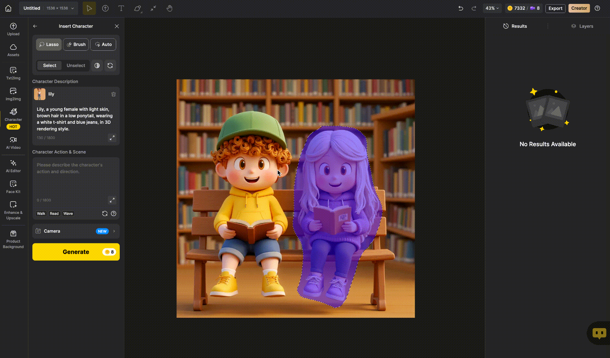Click the Undo arrow icon
This screenshot has width=610, height=358.
(x=460, y=8)
